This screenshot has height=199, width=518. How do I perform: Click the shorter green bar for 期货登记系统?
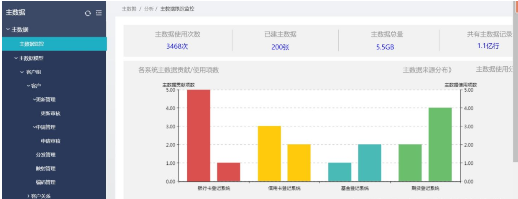(x=410, y=163)
